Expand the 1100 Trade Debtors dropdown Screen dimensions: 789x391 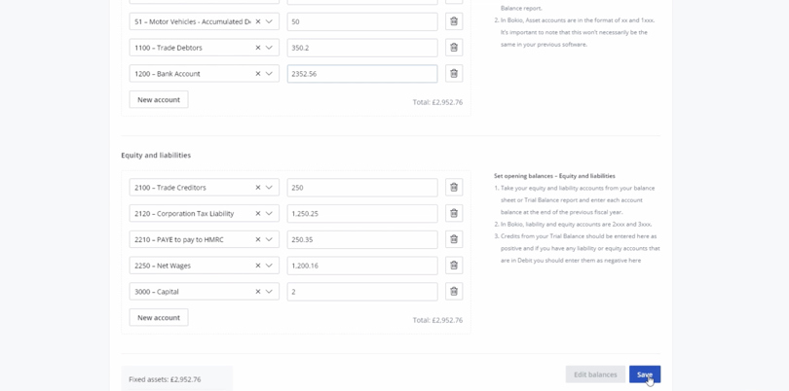pos(270,48)
